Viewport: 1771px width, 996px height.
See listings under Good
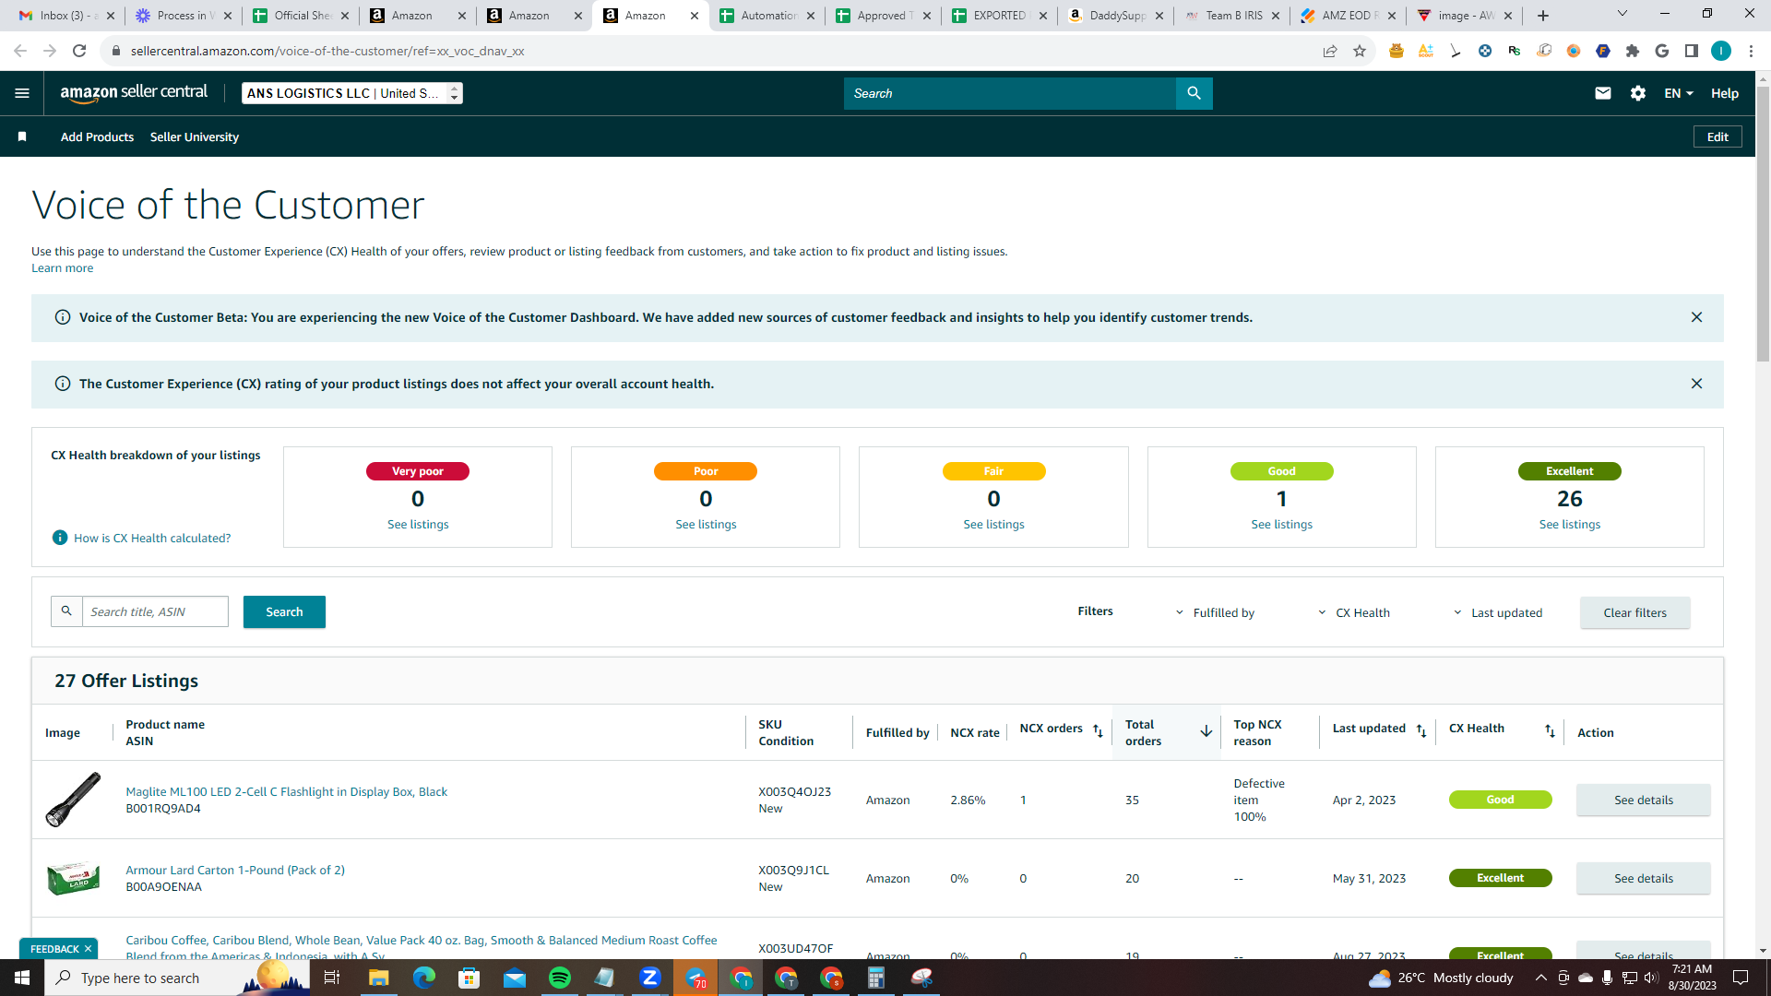1281,525
